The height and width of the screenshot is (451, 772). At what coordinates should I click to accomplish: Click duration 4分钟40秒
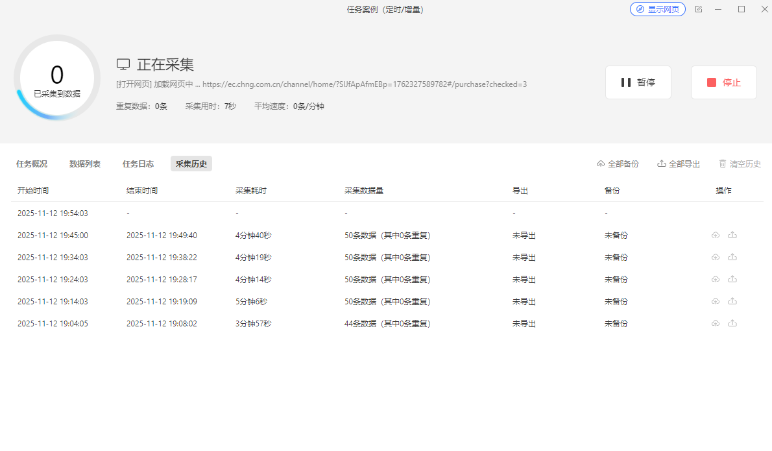254,236
